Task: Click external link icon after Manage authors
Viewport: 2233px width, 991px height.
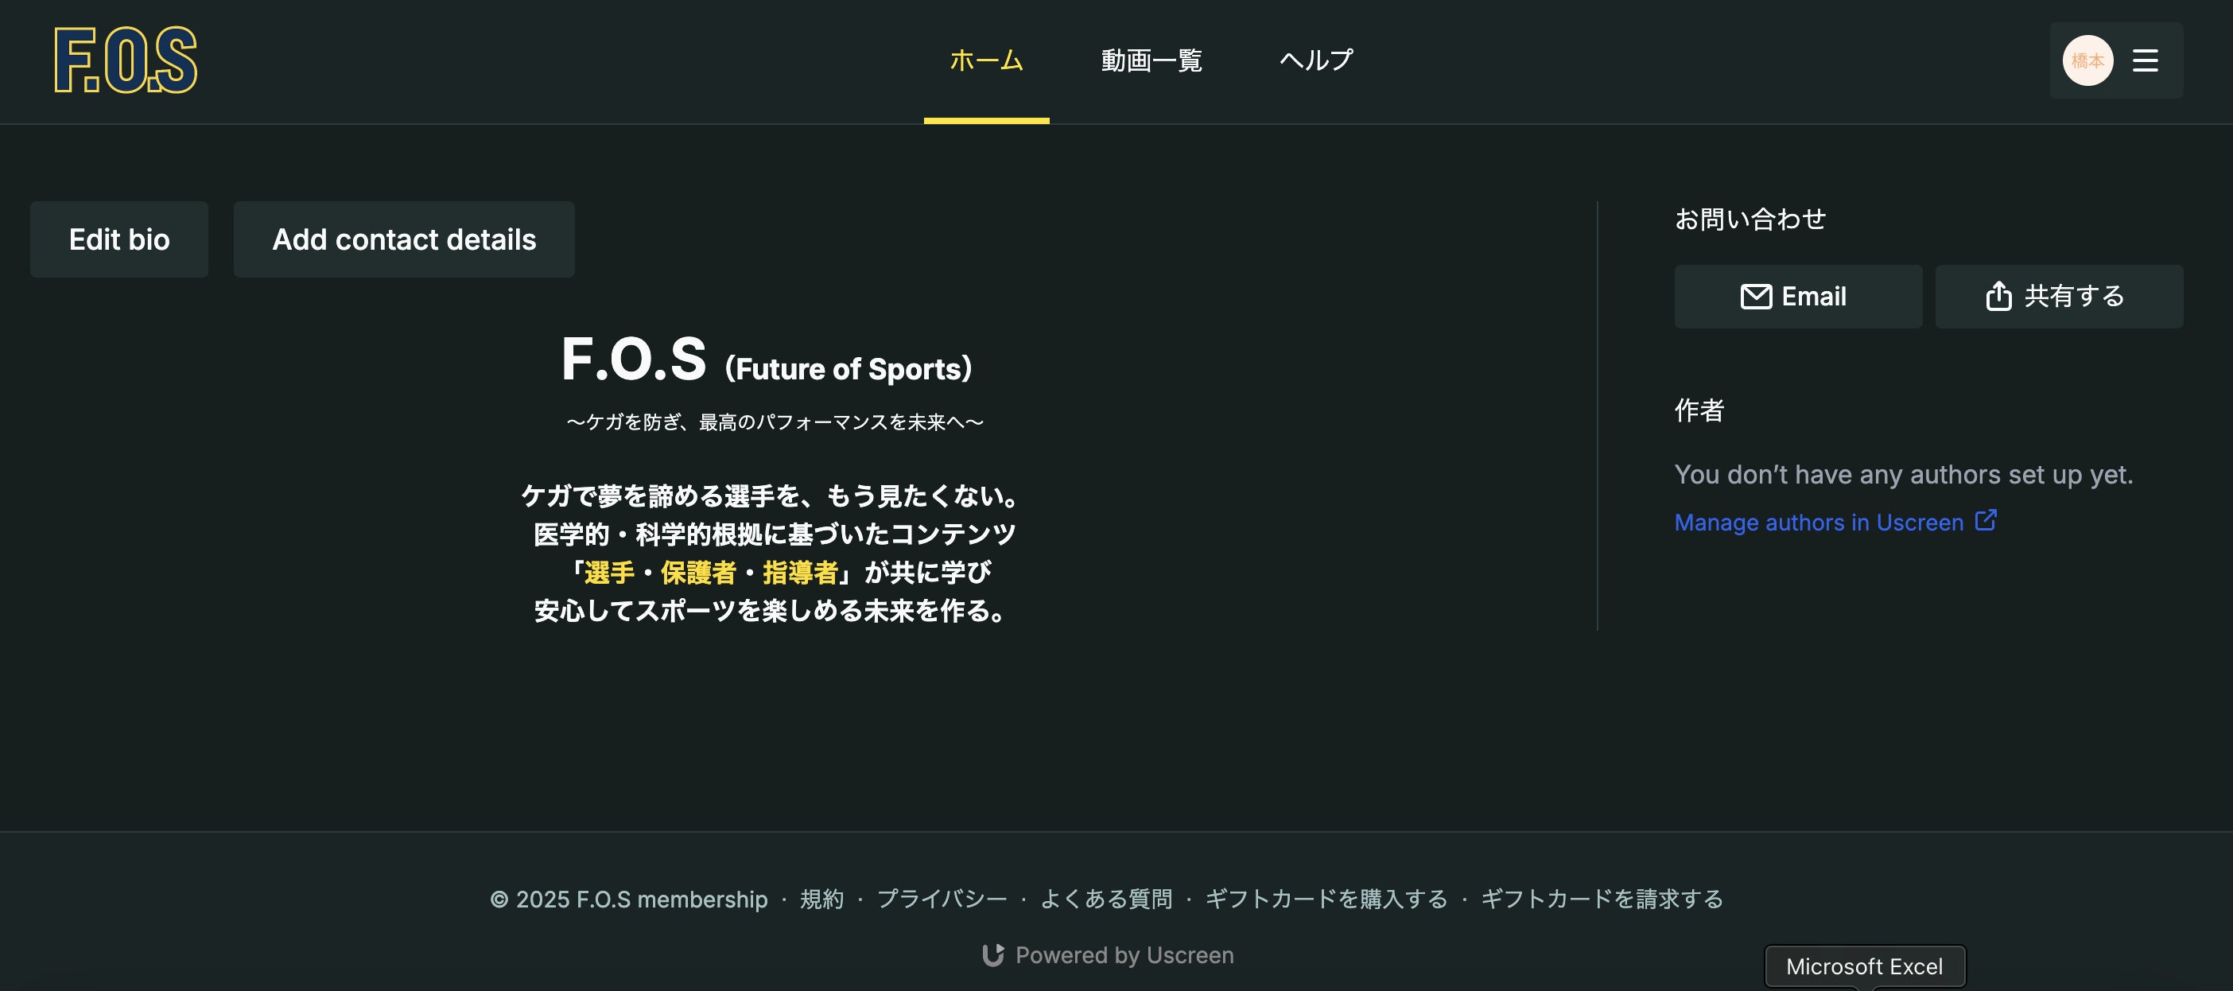Action: pyautogui.click(x=1985, y=520)
